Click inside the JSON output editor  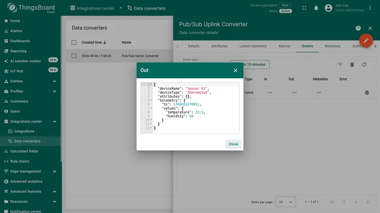(190, 108)
